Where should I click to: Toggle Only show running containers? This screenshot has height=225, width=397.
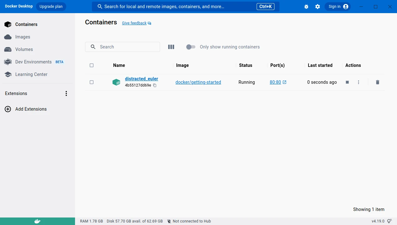click(191, 47)
